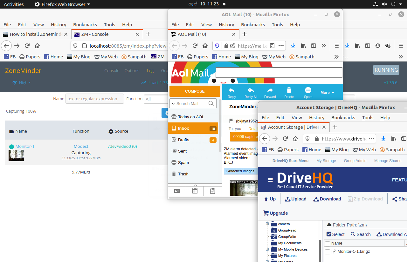Open AOL calendar icon below folder list
The image size is (407, 262).
195,191
